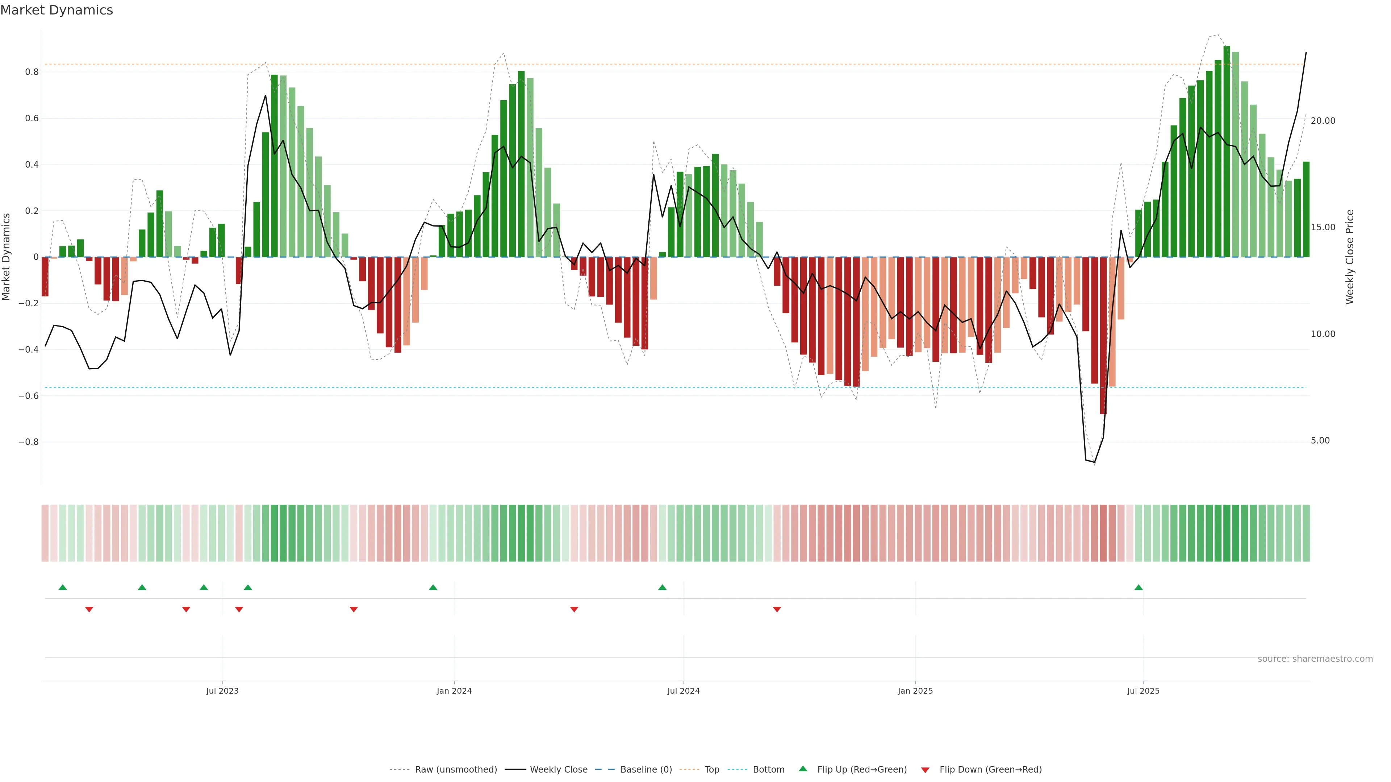
Task: Click the Flip Up green triangle legend icon
Action: [x=803, y=769]
